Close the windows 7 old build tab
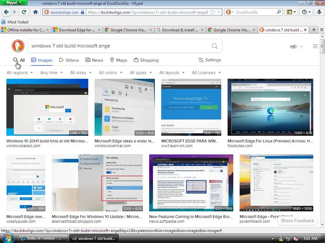325x243 pixels. coord(305,30)
